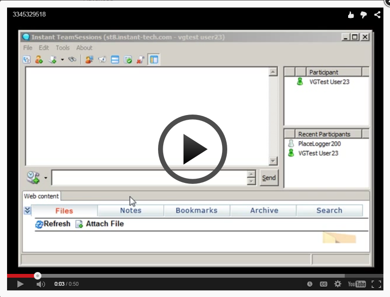Open the dropdown arrow beside the scroll icon
This screenshot has height=297, width=390.
pyautogui.click(x=62, y=59)
